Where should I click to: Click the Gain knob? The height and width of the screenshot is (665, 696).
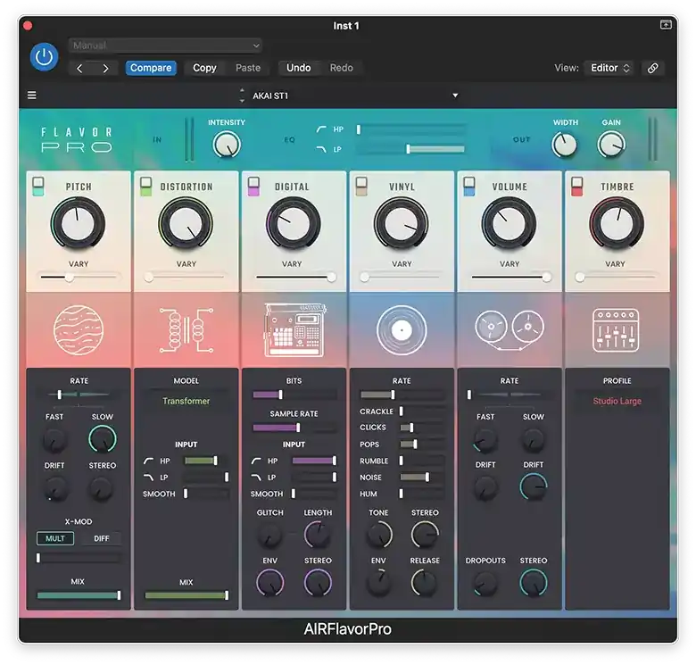click(x=611, y=145)
